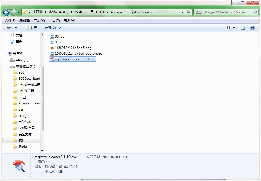Screen dimensions: 261x181
Task: Click 本地磁盘 (D:) in the address breadcrumb
Action: [59, 12]
